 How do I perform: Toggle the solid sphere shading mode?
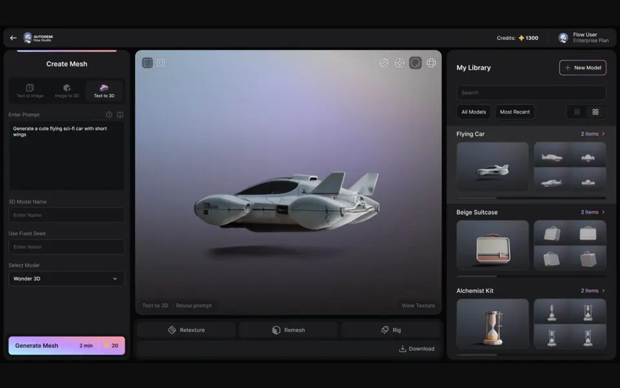pyautogui.click(x=415, y=63)
